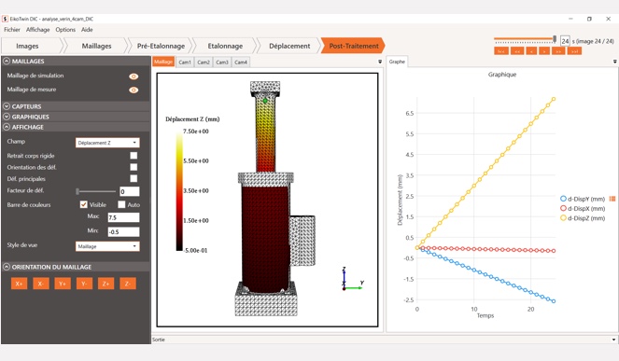Click the EikoTwin DIC app icon in title bar
Viewport: 619px width, 361px height.
(5, 19)
